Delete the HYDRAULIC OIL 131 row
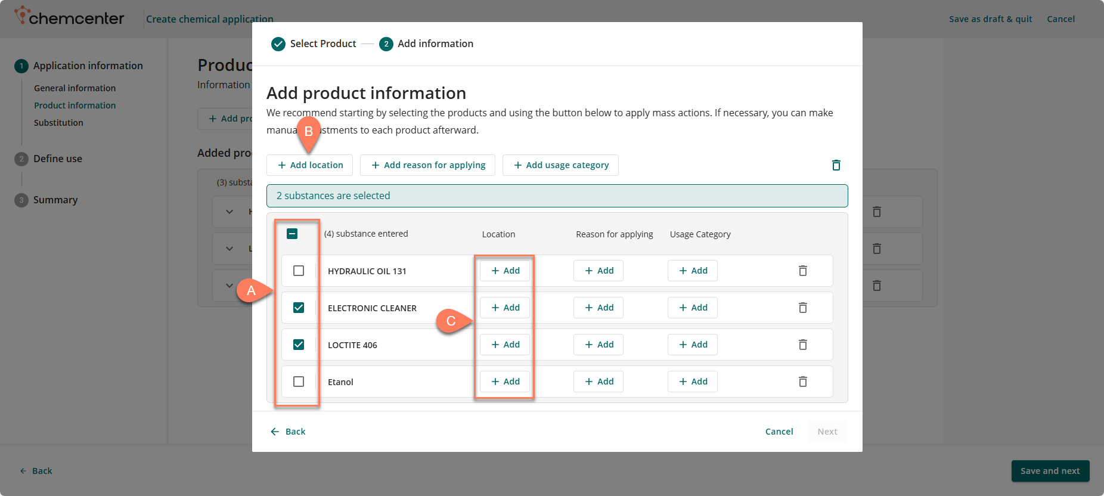The width and height of the screenshot is (1104, 496). coord(802,271)
